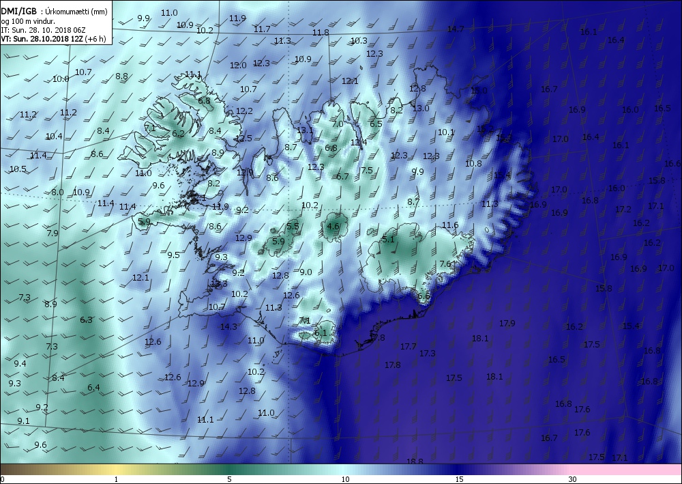Viewport: 682px width, 484px height.
Task: Select the map value 12.0
Action: coord(238,66)
